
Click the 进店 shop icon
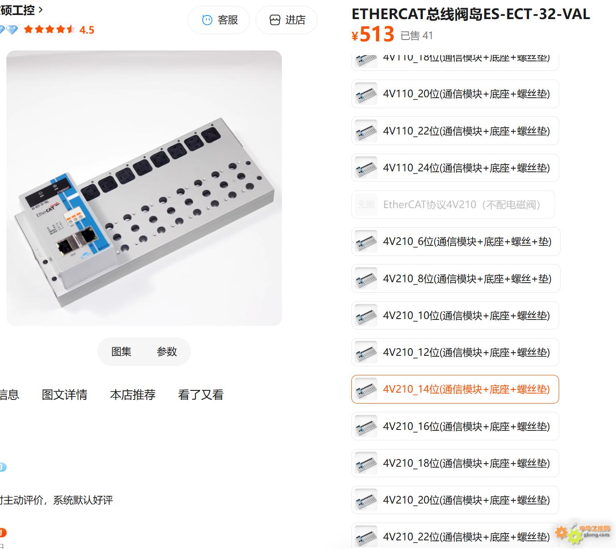275,20
